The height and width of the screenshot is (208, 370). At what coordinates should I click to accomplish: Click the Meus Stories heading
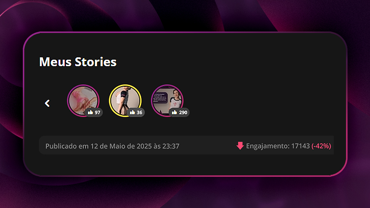coord(78,62)
